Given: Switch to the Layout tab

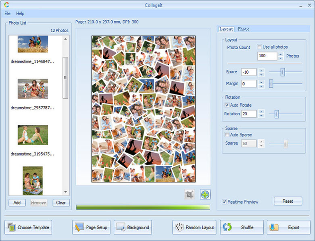Looking at the screenshot, I should pos(226,29).
